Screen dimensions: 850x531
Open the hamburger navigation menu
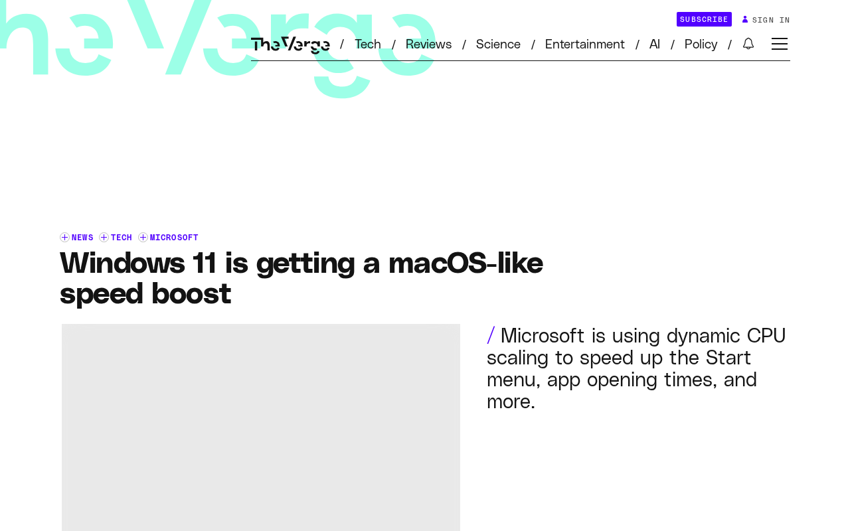click(780, 44)
